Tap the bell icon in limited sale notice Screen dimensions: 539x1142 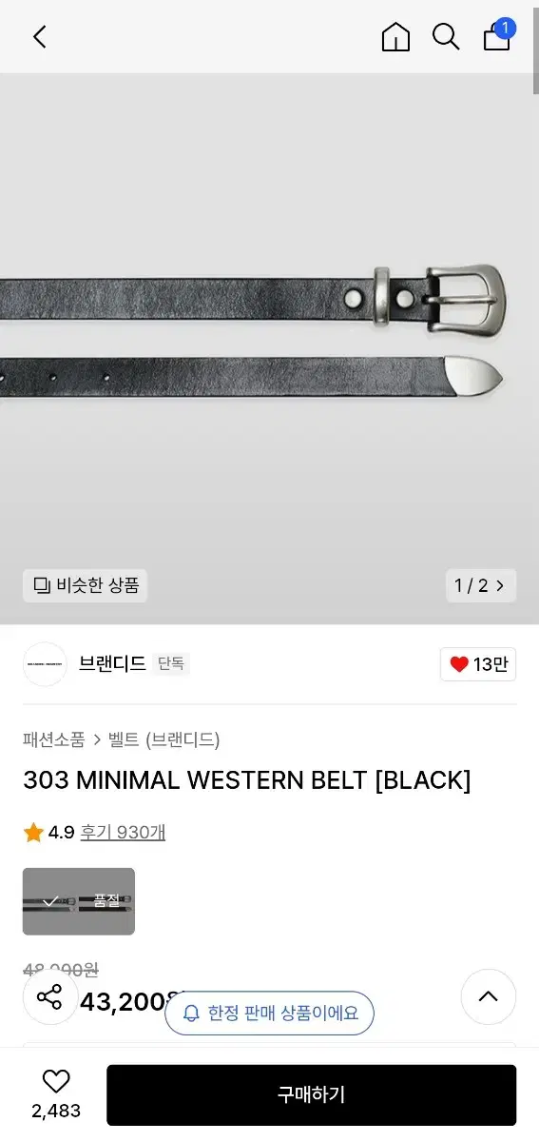[191, 1014]
